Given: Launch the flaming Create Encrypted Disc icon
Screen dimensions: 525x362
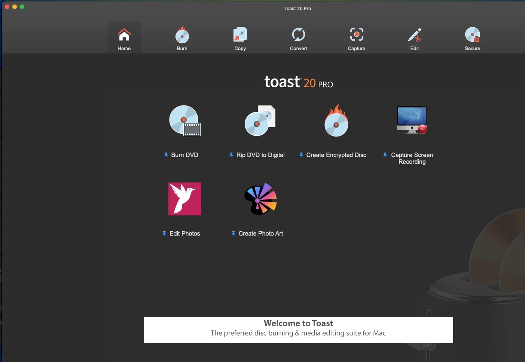Looking at the screenshot, I should [x=336, y=120].
